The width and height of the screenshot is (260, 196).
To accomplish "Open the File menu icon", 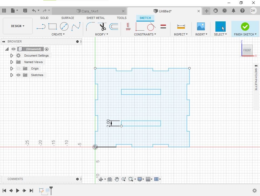I will [x=13, y=11].
